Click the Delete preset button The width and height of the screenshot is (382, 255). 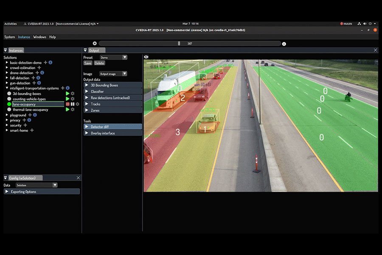[99, 63]
